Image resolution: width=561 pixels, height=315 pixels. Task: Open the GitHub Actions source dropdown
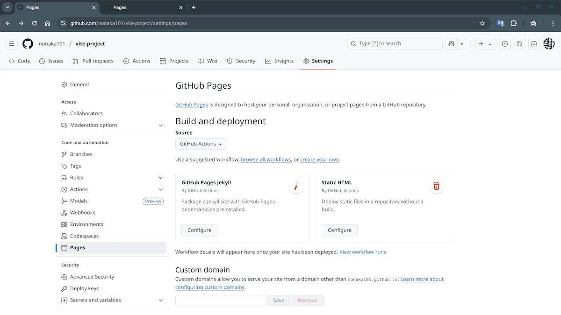[201, 144]
